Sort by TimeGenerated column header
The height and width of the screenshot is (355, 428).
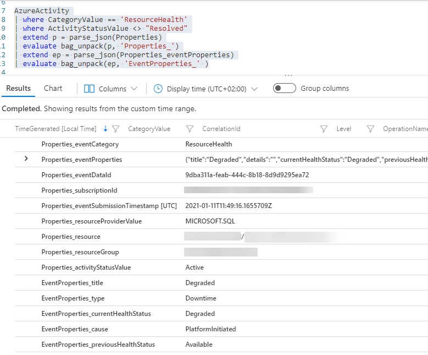pyautogui.click(x=55, y=129)
